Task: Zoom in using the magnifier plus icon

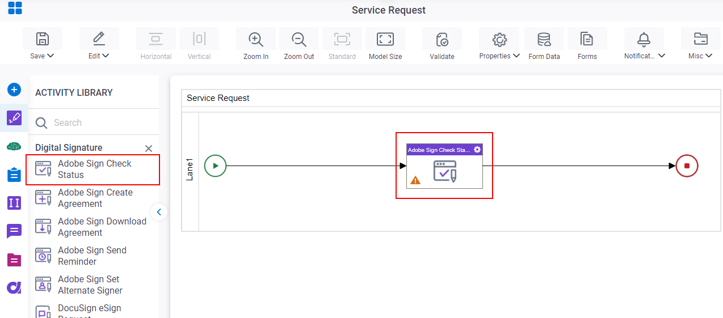Action: pyautogui.click(x=256, y=39)
